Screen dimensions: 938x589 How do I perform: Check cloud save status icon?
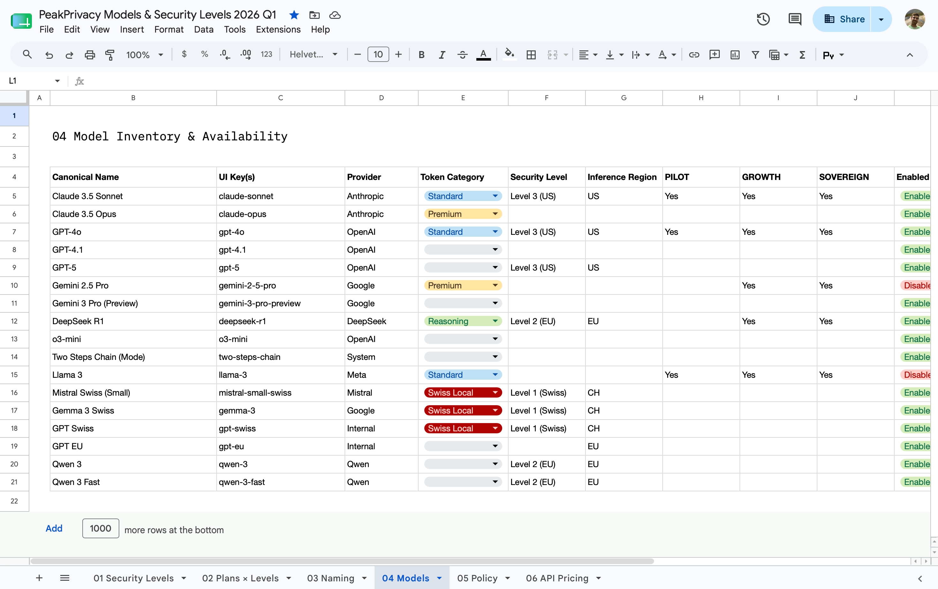tap(335, 15)
